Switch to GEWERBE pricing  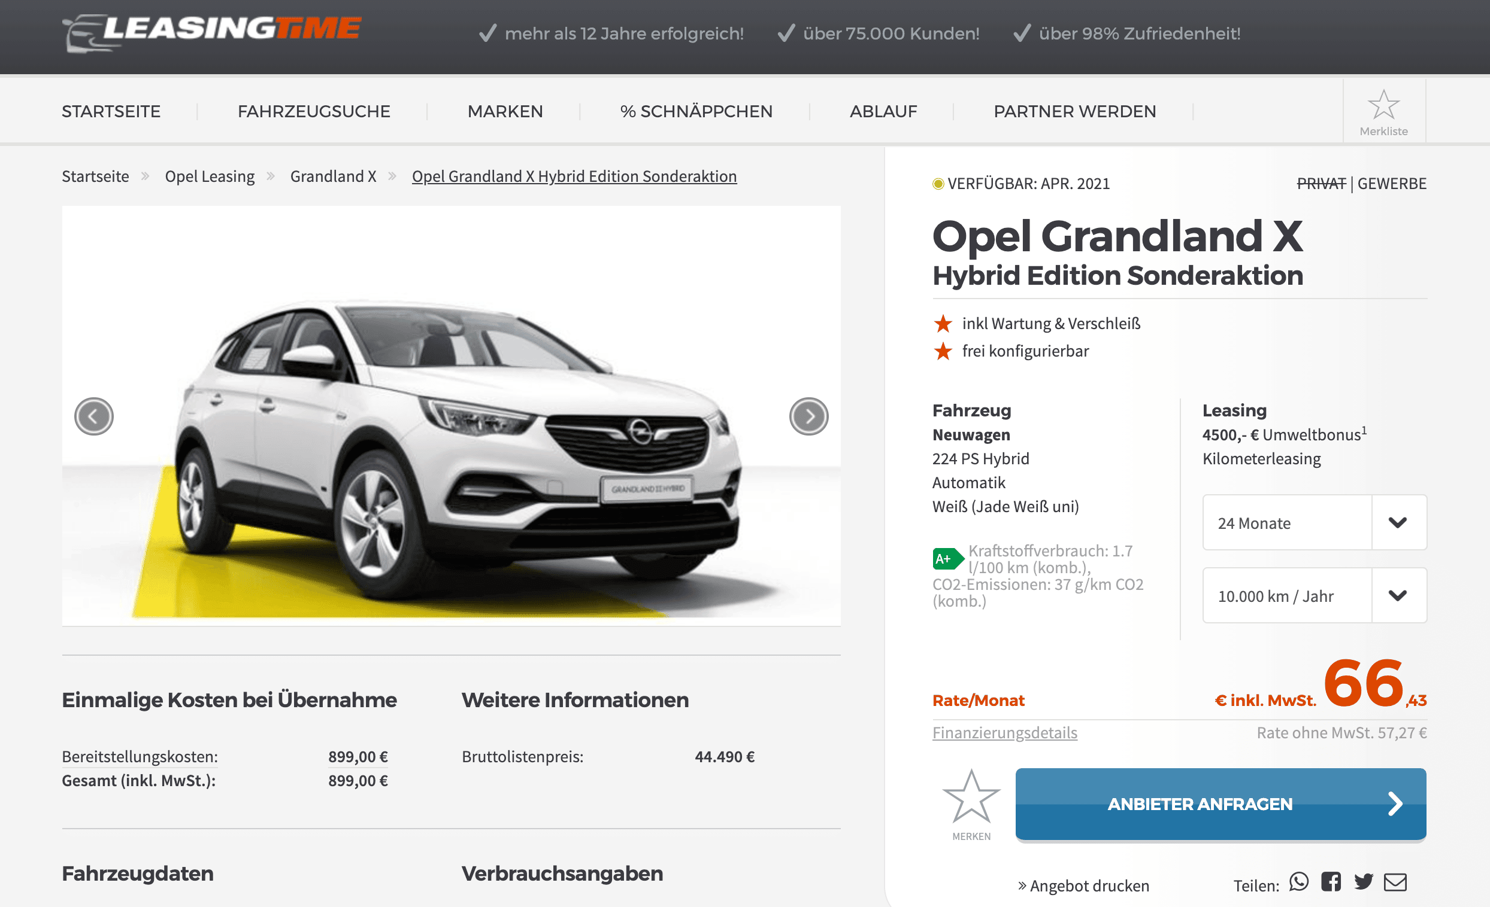(x=1392, y=184)
